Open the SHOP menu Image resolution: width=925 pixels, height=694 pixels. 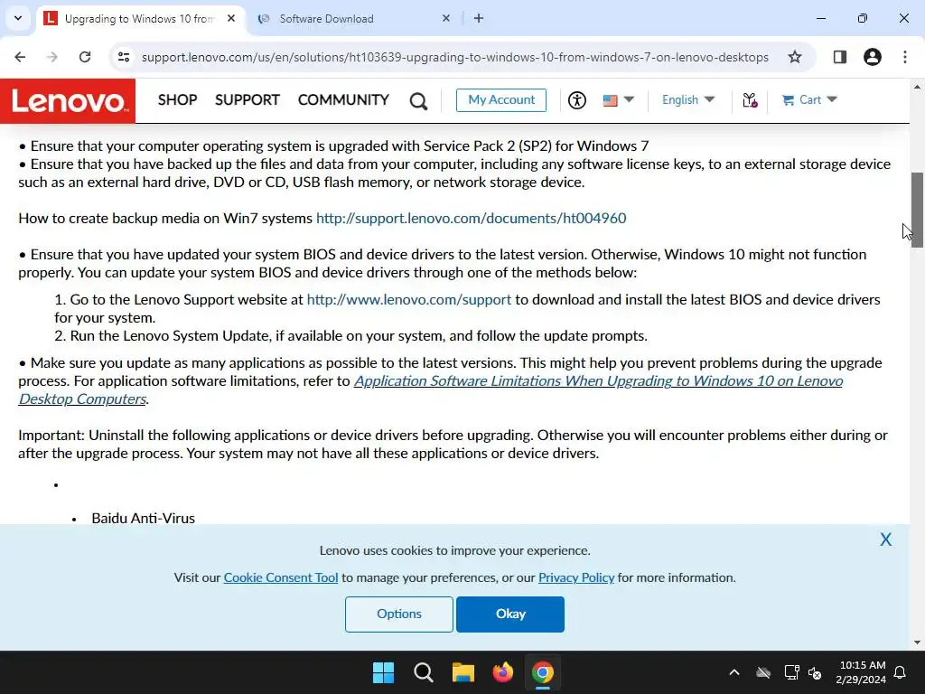click(x=178, y=99)
